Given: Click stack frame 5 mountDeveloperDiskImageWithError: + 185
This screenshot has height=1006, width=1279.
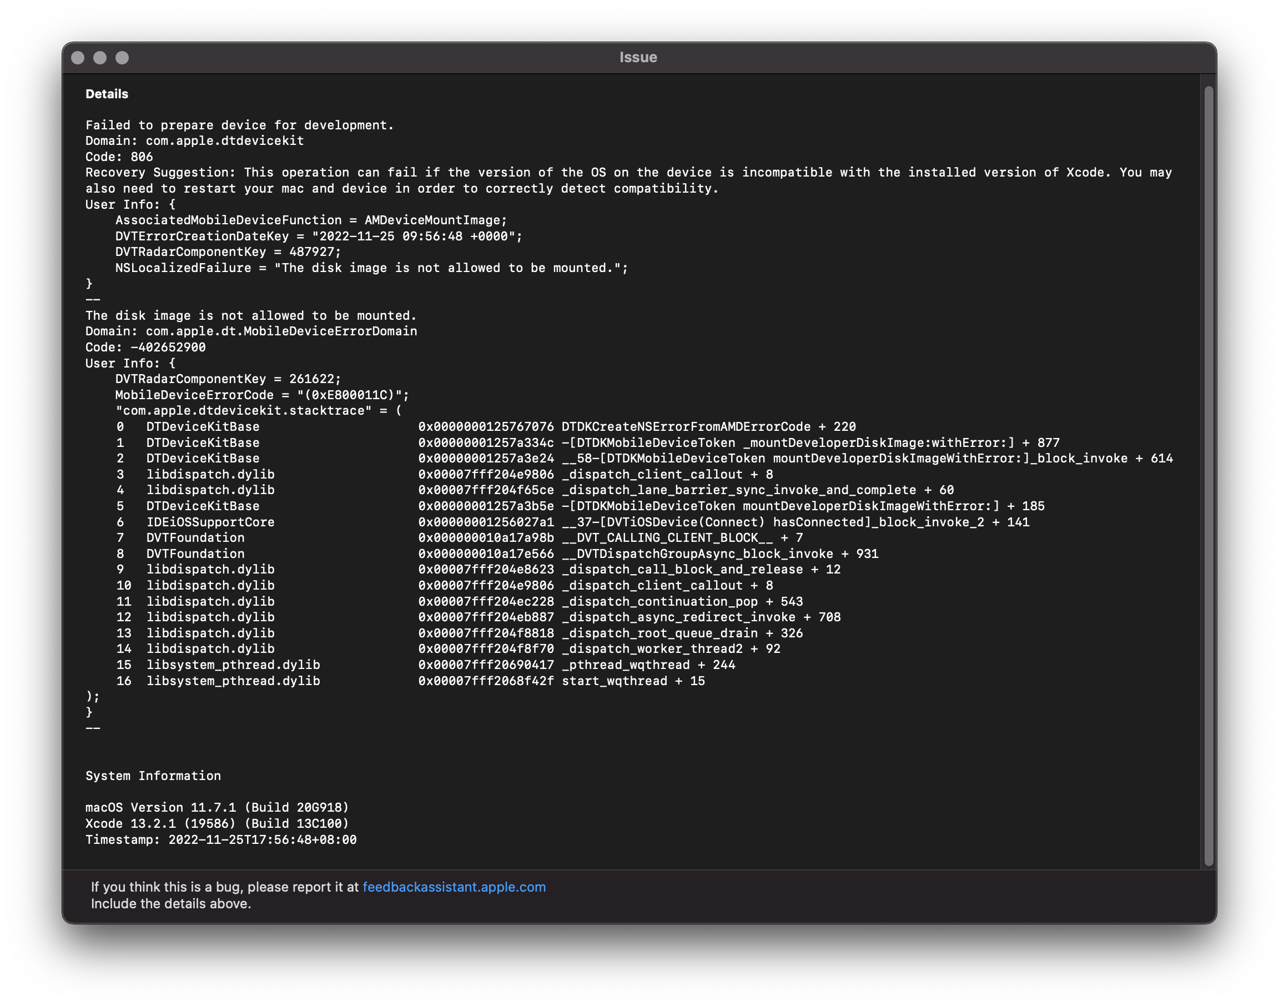Looking at the screenshot, I should coord(580,506).
